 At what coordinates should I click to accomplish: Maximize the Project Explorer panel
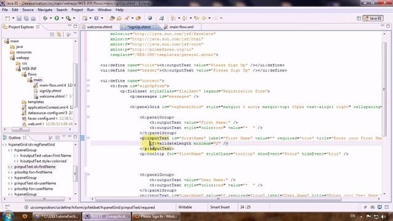(x=75, y=26)
